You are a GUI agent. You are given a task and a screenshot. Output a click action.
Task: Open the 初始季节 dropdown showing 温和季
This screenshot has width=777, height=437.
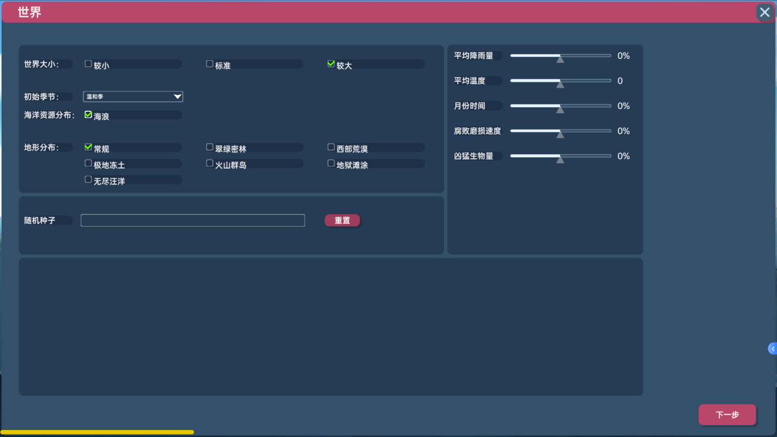[x=133, y=97]
